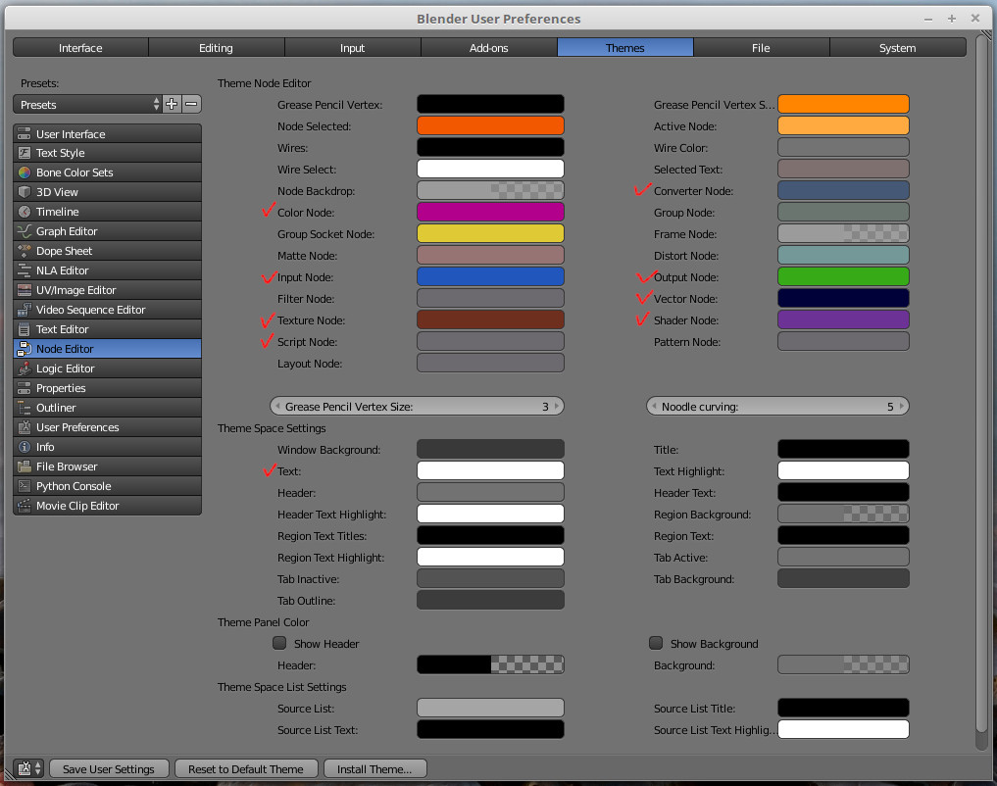Increase Noodle curving with right arrow

[902, 406]
